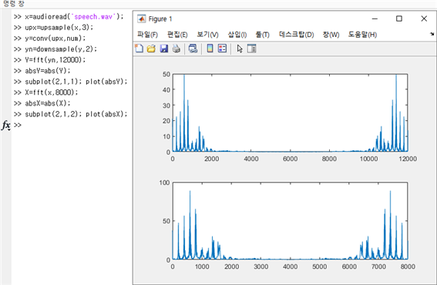Screen dimensions: 437x285
Task: Click the fx function browser icon
Action: 6,125
